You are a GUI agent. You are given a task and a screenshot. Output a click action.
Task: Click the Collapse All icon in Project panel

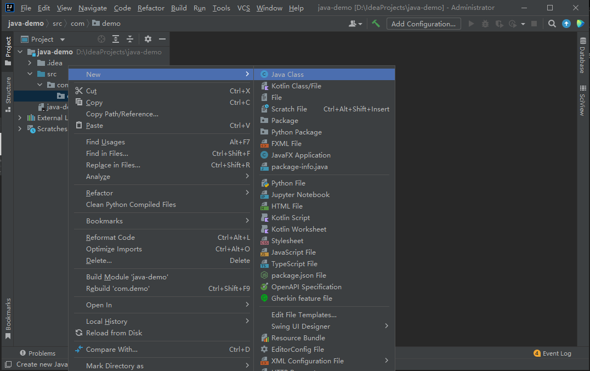tap(130, 39)
